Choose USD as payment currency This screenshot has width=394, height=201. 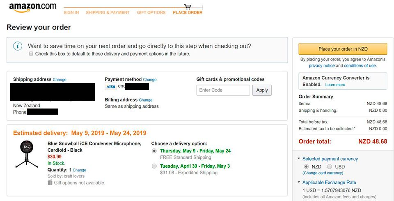(x=330, y=166)
